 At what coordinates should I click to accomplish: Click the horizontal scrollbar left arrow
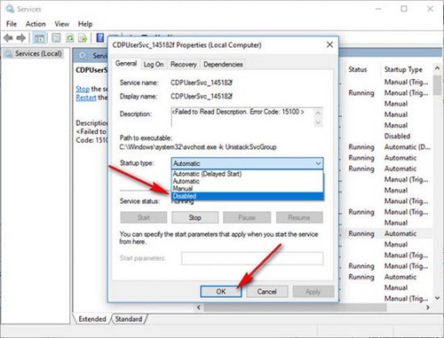(x=199, y=307)
